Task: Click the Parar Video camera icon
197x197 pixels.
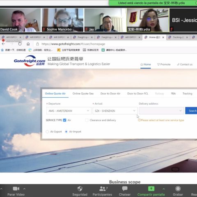Action: (x=16, y=189)
